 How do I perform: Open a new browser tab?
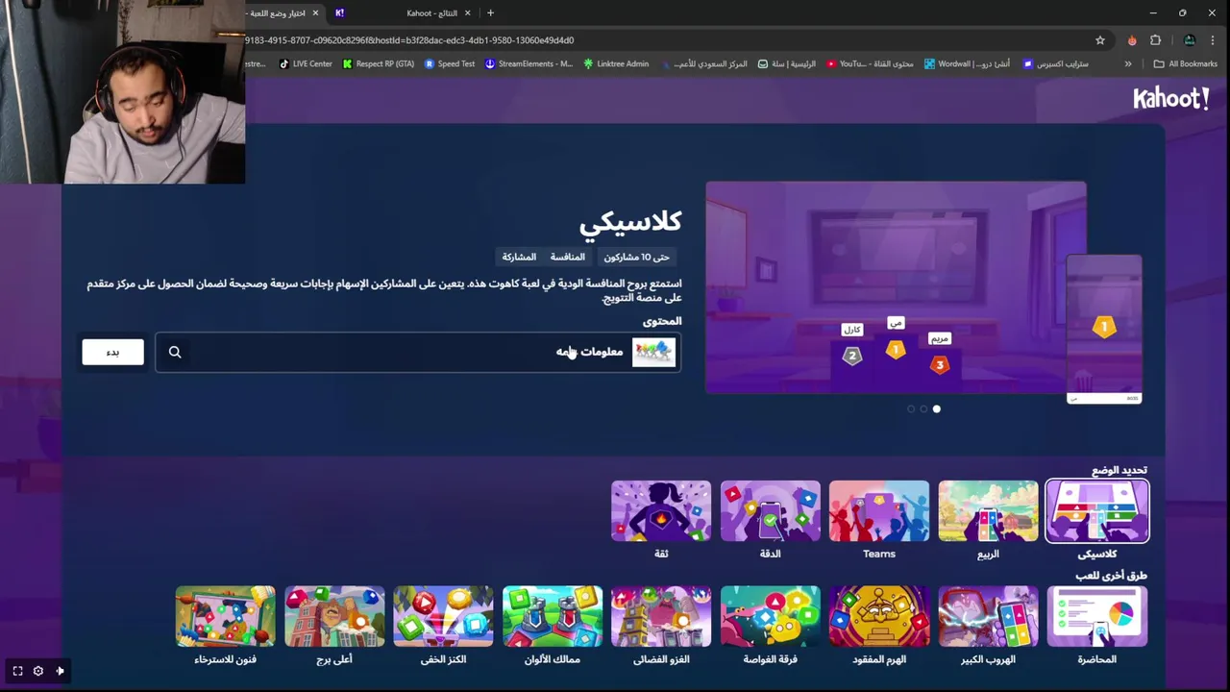[490, 12]
